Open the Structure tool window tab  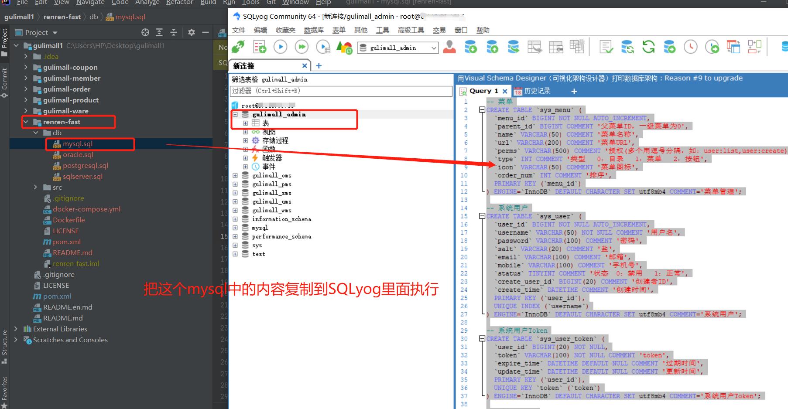coord(4,347)
